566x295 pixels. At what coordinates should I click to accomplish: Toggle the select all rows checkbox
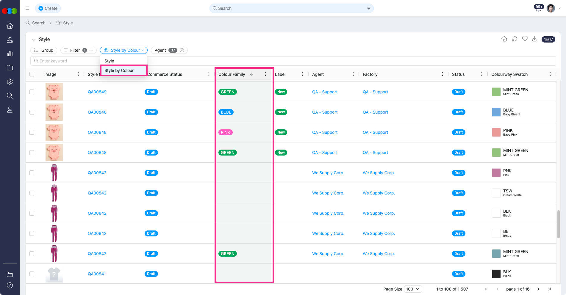[32, 74]
